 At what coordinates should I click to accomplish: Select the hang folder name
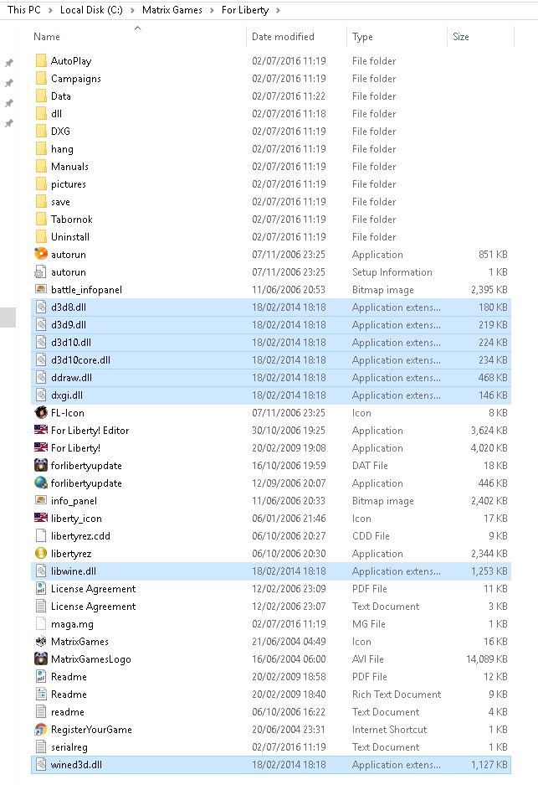(x=62, y=148)
